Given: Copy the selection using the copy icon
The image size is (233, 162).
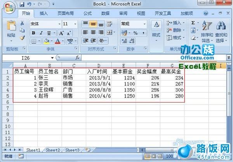Looking at the screenshot, I should tap(22, 30).
